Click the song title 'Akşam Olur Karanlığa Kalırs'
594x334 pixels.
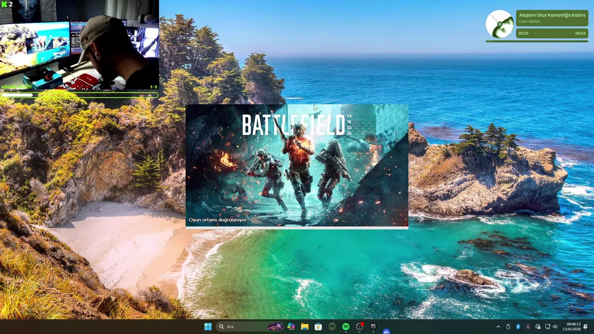coord(552,15)
